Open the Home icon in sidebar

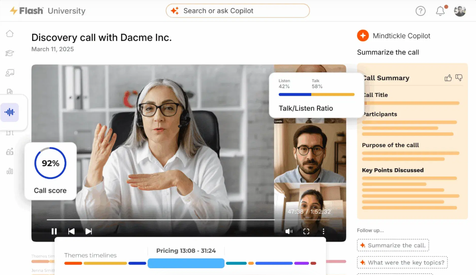point(10,33)
